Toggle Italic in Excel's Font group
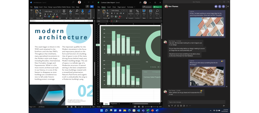Screen dimensions: 259x113 click(114, 13)
